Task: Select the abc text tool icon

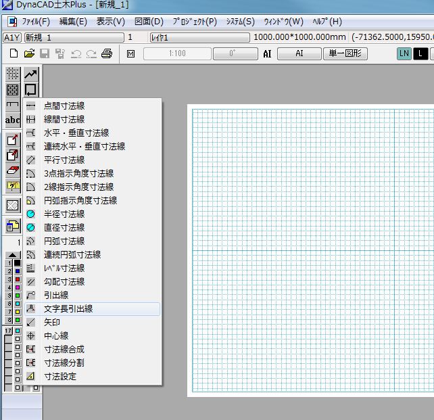Action: pyautogui.click(x=12, y=120)
